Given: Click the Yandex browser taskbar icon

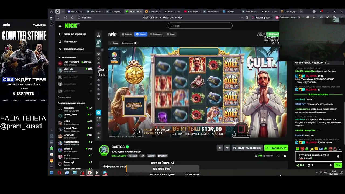Looking at the screenshot, I should tap(90, 173).
